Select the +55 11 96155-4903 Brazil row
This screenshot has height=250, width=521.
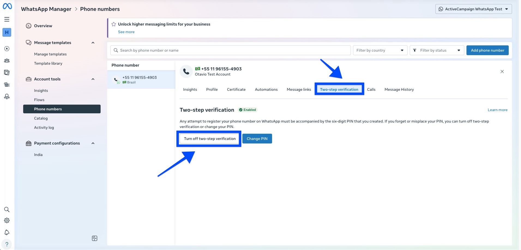141,80
